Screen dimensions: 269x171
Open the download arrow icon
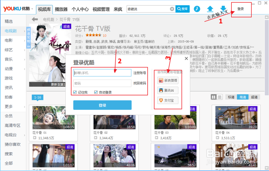(223, 9)
